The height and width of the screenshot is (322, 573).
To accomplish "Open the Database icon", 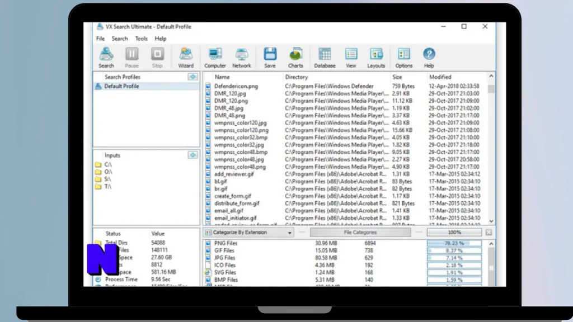I will point(325,58).
